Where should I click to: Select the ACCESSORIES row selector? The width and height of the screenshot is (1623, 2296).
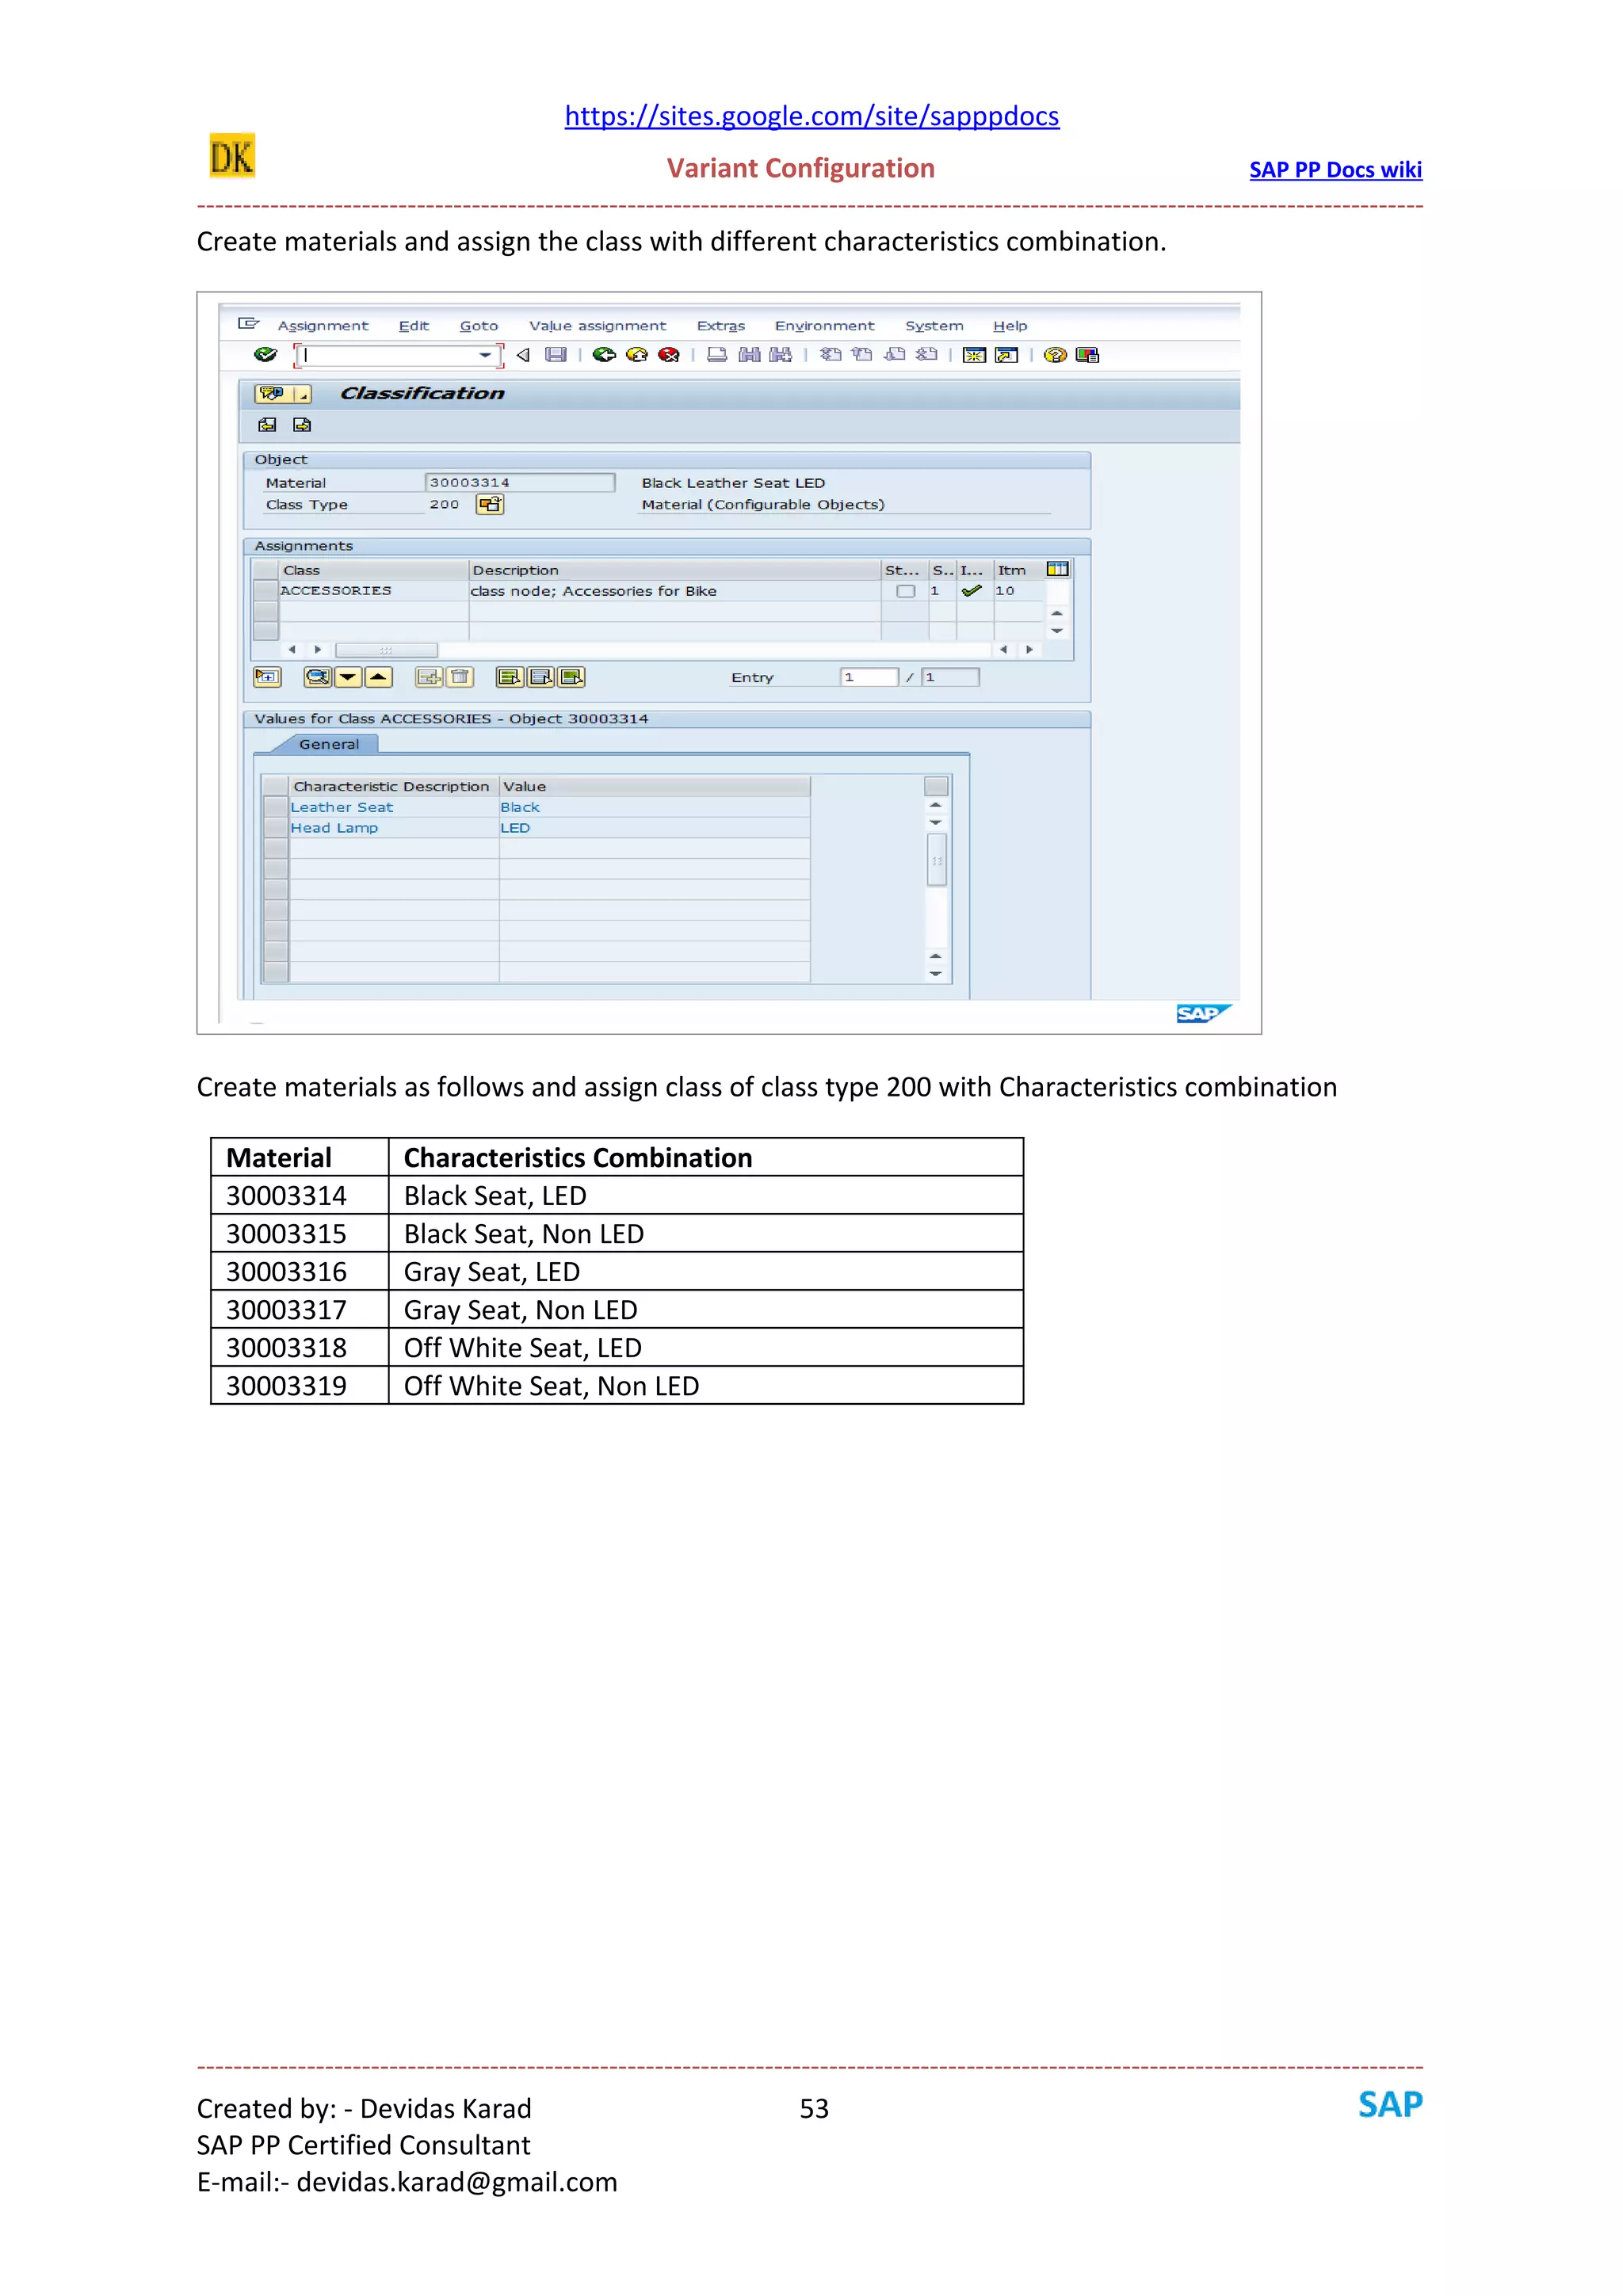click(266, 591)
